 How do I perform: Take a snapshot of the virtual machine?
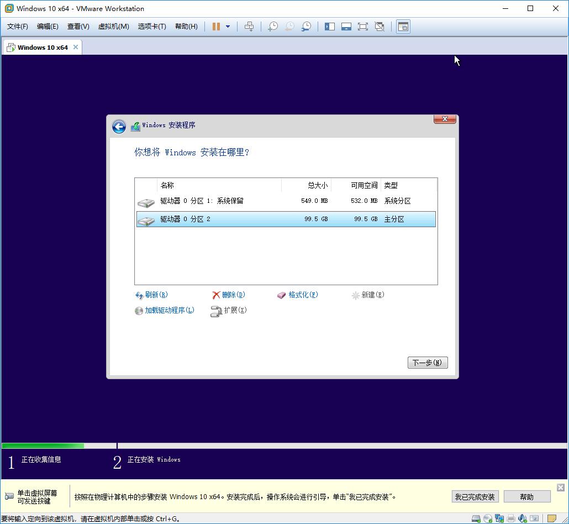pyautogui.click(x=272, y=26)
